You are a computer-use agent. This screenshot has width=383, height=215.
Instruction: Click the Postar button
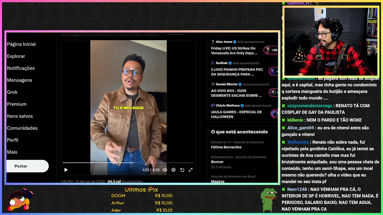pyautogui.click(x=27, y=166)
